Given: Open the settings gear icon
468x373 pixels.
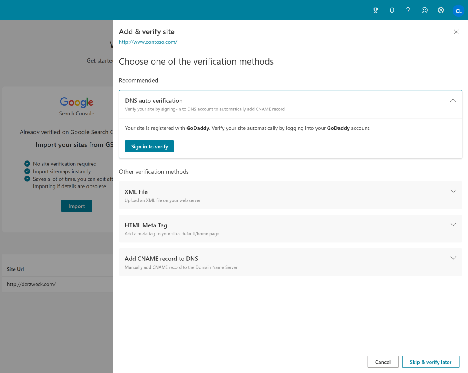Looking at the screenshot, I should [441, 10].
